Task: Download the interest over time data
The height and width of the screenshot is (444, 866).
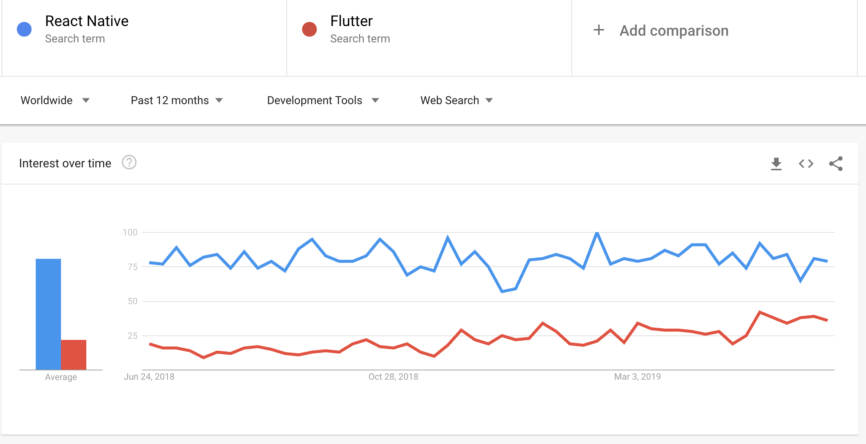Action: coord(776,164)
